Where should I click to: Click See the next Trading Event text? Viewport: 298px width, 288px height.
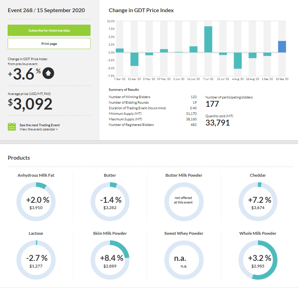pos(40,125)
